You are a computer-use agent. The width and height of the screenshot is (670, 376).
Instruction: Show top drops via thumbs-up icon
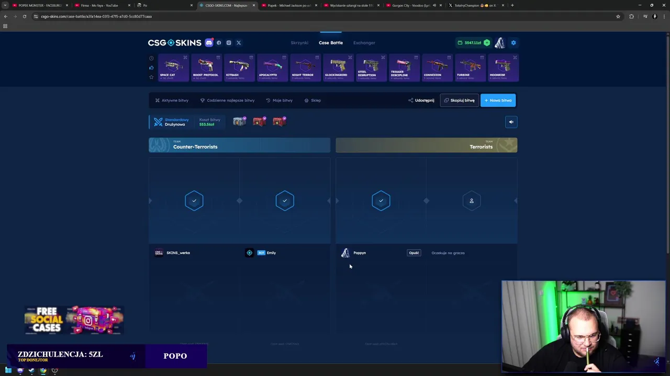point(151,67)
